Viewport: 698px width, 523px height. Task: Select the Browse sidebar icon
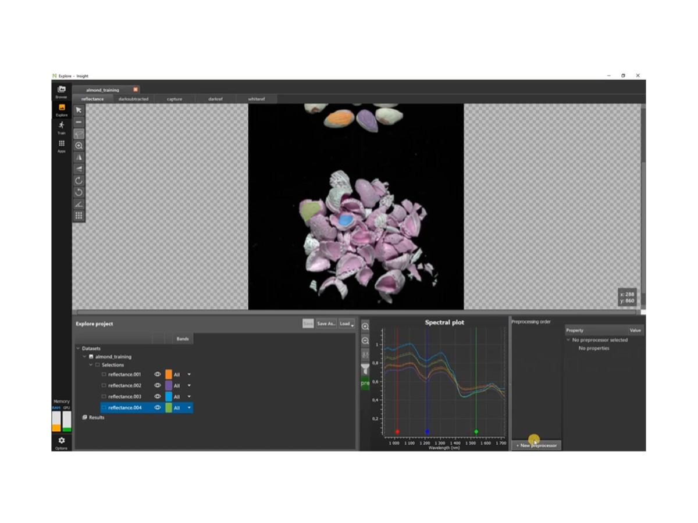[x=60, y=88]
